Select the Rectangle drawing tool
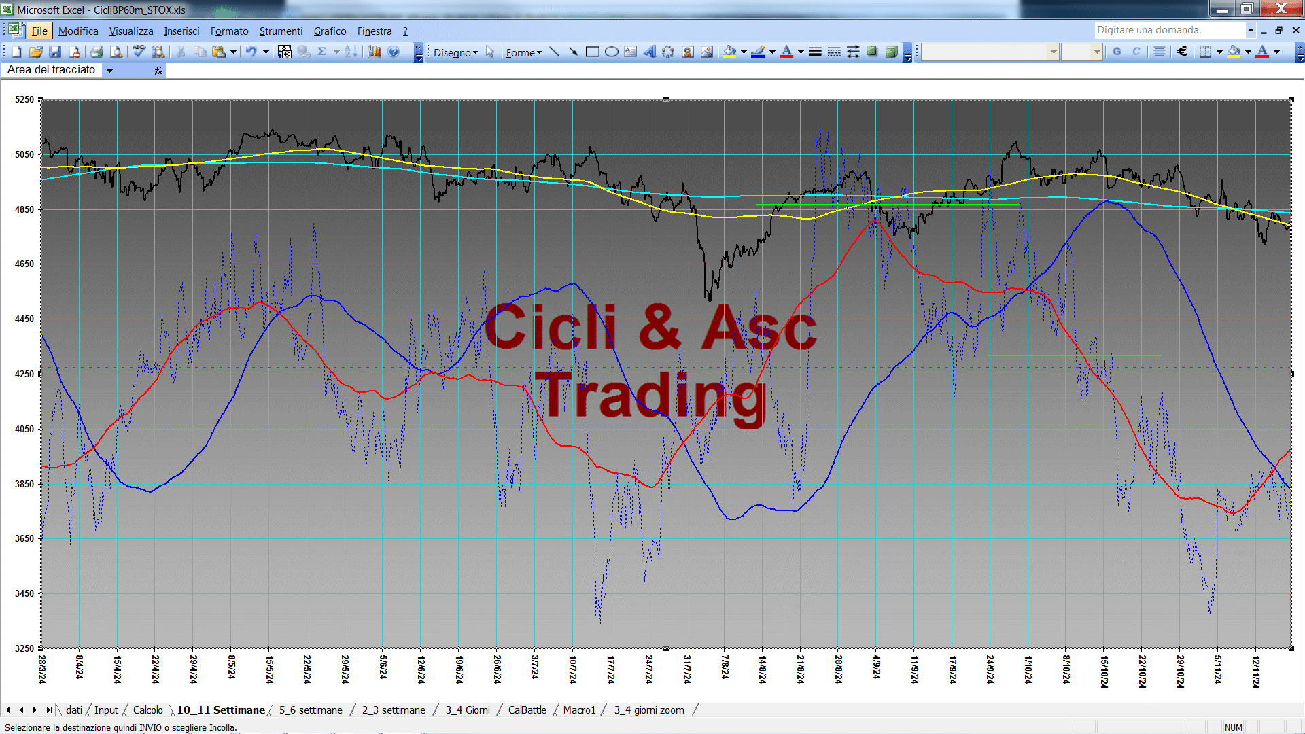The height and width of the screenshot is (734, 1305). pyautogui.click(x=592, y=52)
